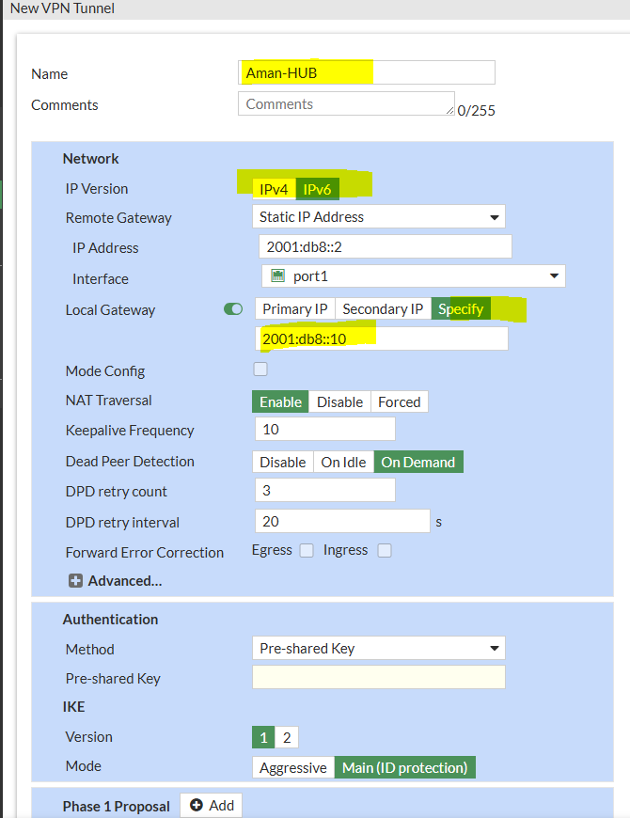Click the Forward Error Correction label
The width and height of the screenshot is (630, 818).
point(145,553)
